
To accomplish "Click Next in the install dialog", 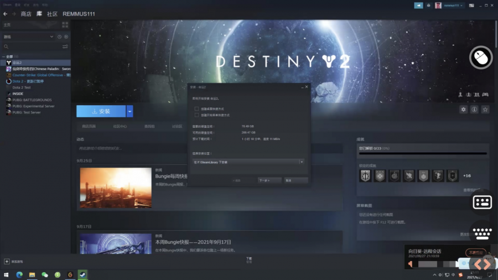I will tap(269, 180).
